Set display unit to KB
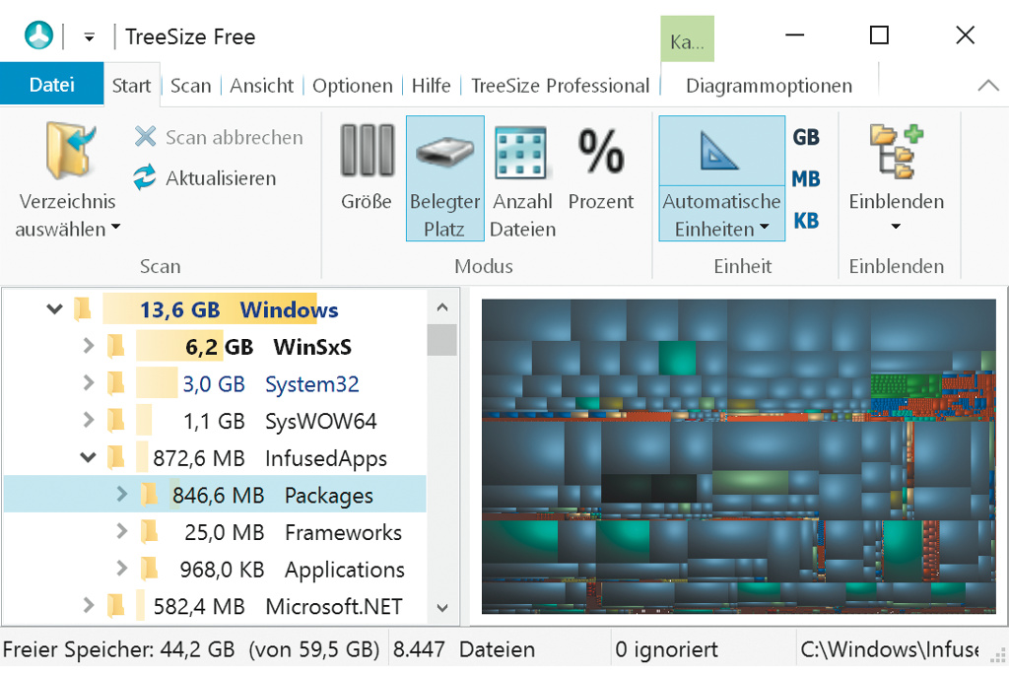Image resolution: width=1009 pixels, height=677 pixels. pos(806,221)
